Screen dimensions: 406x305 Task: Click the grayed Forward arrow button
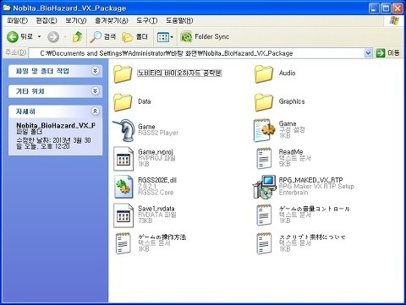53,37
